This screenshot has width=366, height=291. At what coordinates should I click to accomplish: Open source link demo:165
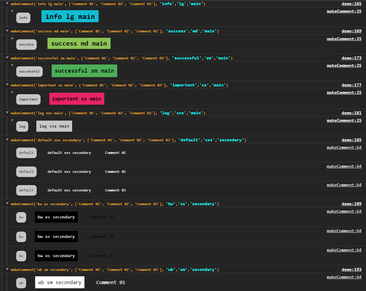point(352,4)
